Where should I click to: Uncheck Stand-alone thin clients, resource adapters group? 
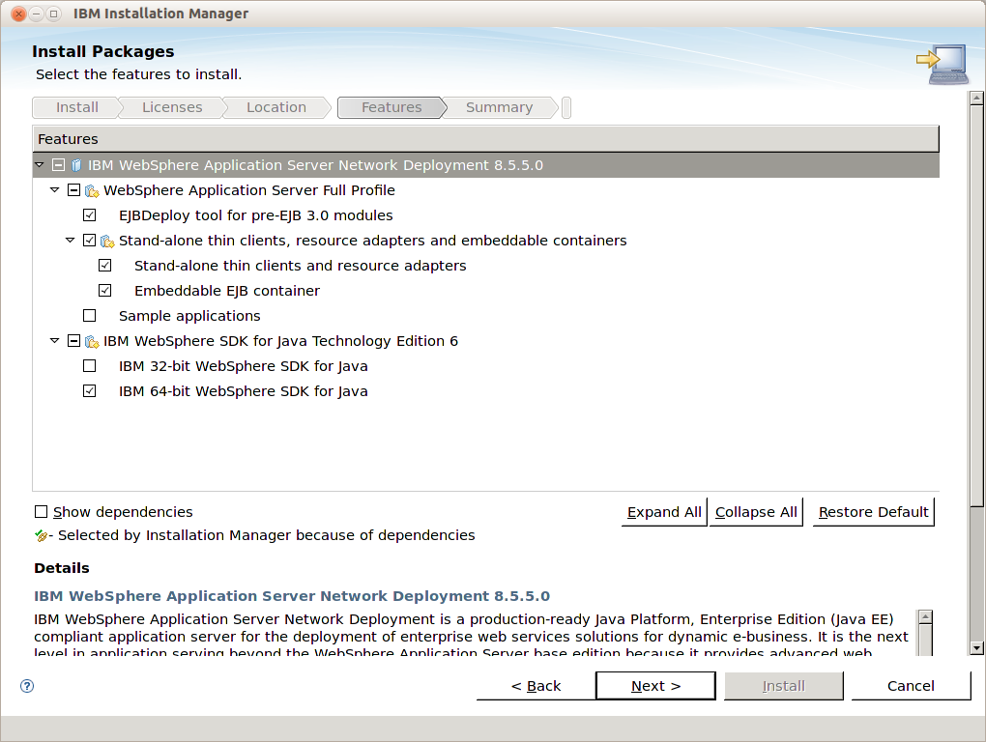point(89,241)
